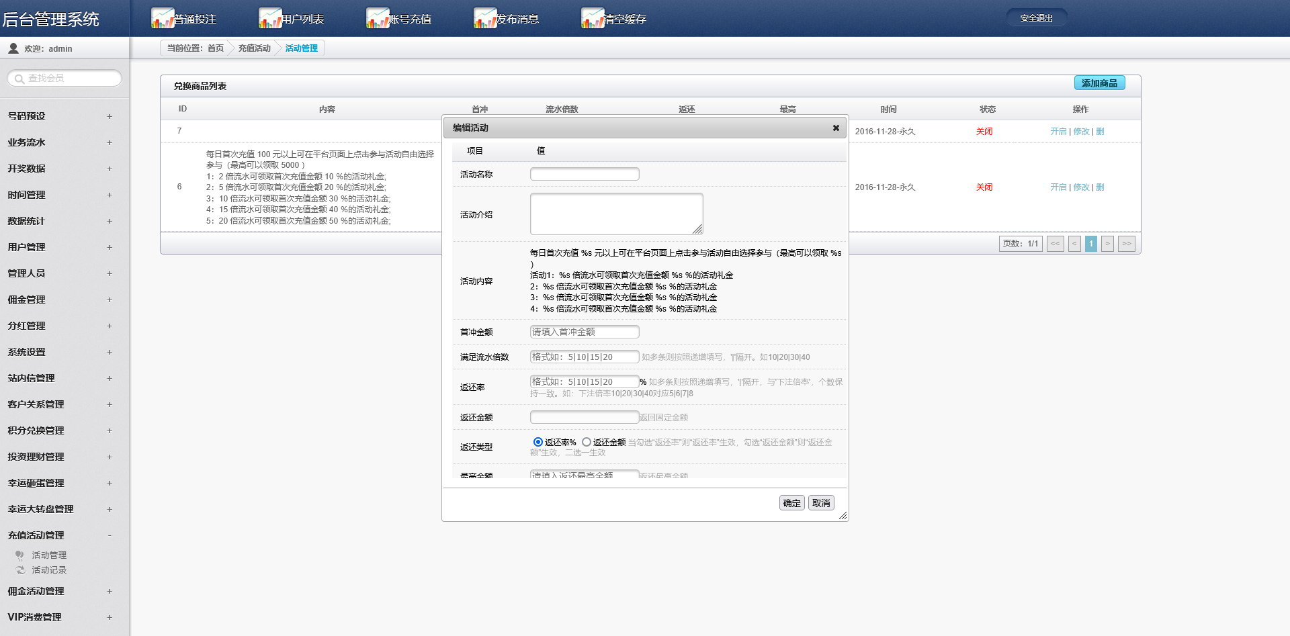Open 发布消息 via its toolbar icon
1290x636 pixels.
click(x=485, y=18)
